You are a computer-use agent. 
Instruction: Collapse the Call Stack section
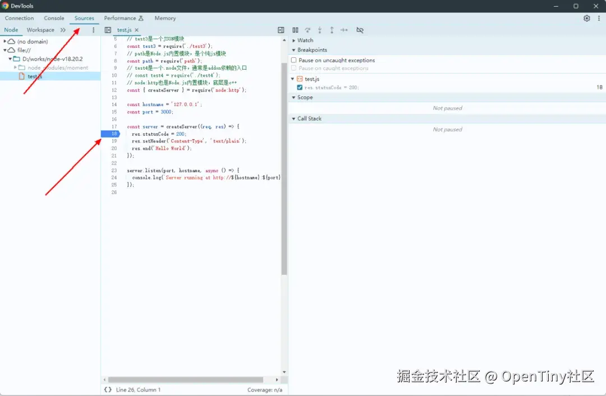point(293,118)
